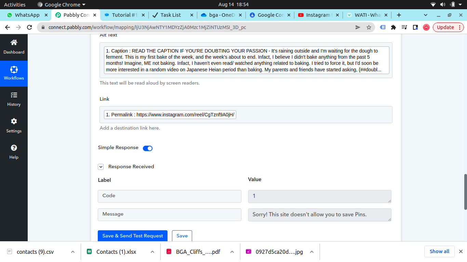Open a new browser tab with plus

399,15
